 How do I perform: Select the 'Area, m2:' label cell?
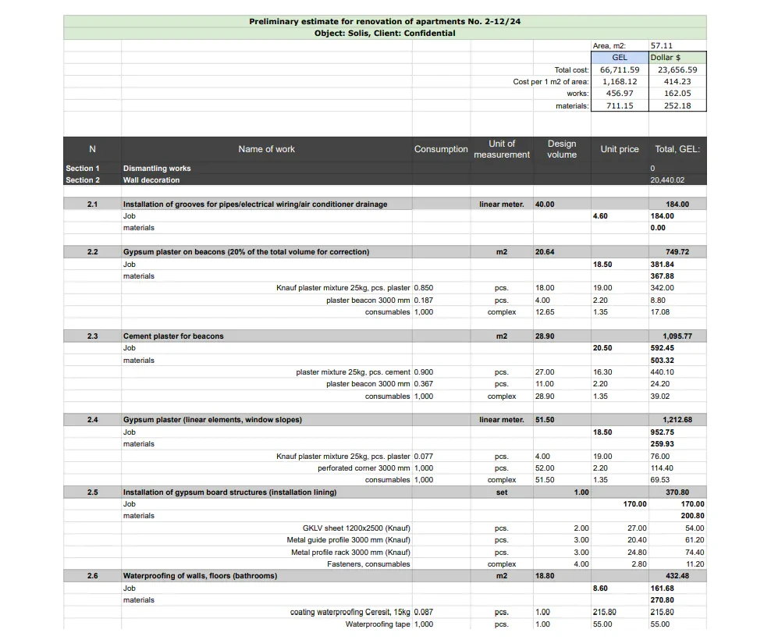point(609,44)
